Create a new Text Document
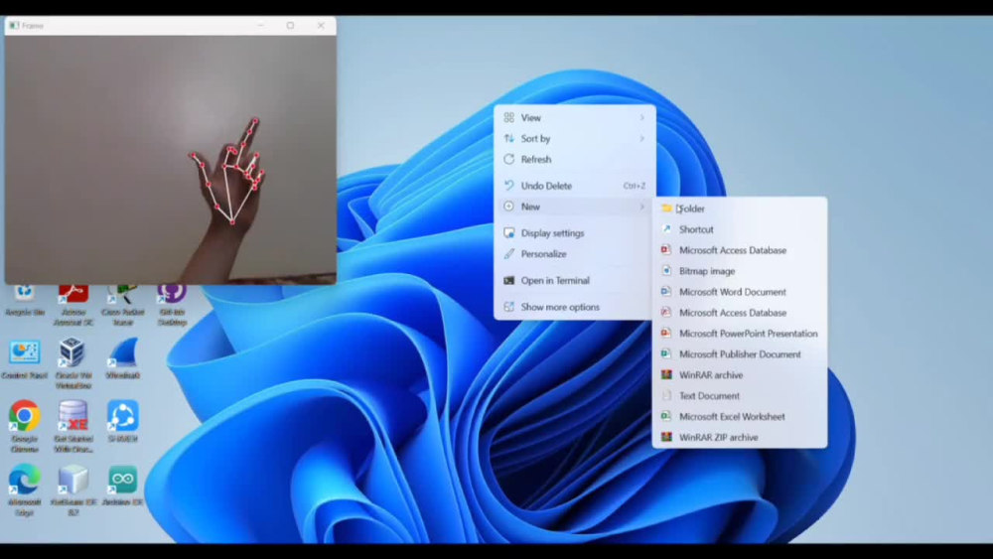 (x=739, y=396)
